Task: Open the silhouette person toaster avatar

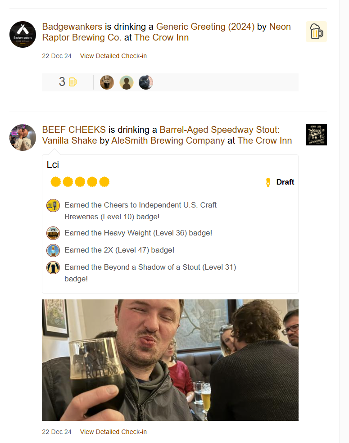Action: pos(127,82)
